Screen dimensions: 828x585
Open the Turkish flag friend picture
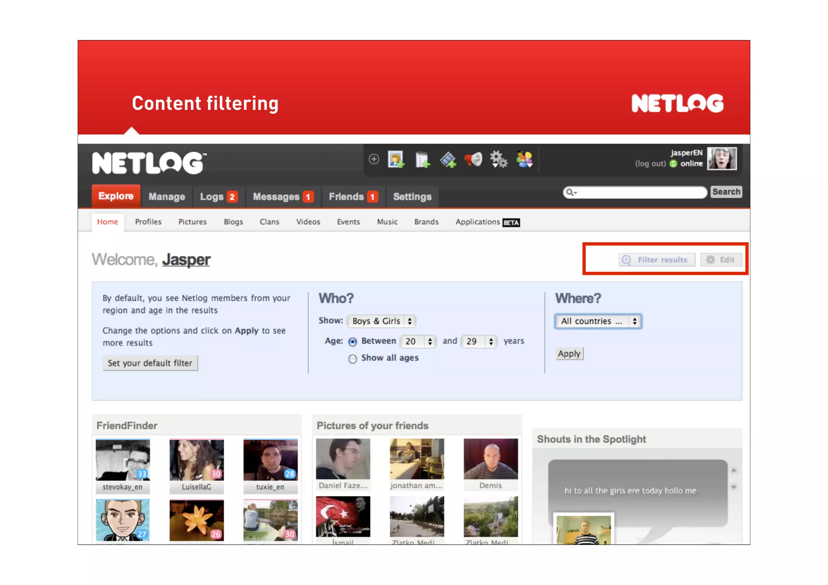pos(343,517)
